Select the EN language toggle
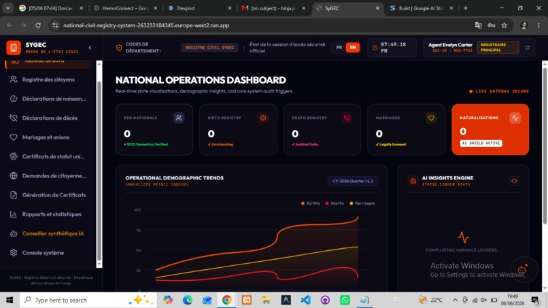 (353, 48)
